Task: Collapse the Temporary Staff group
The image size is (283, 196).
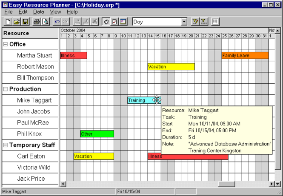Action: 6,145
